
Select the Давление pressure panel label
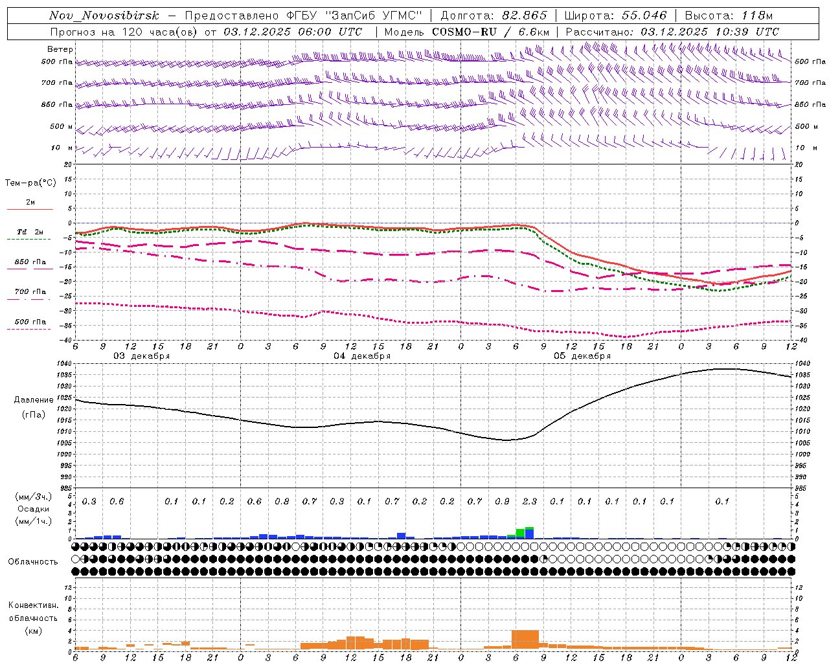click(34, 400)
